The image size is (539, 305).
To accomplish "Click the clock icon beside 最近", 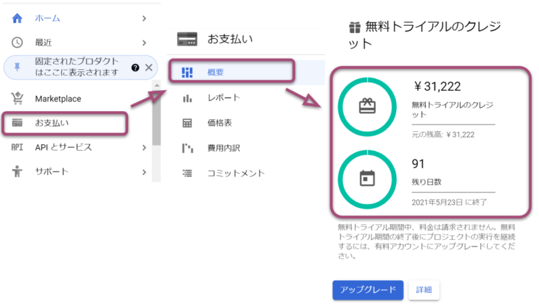I will pos(18,42).
